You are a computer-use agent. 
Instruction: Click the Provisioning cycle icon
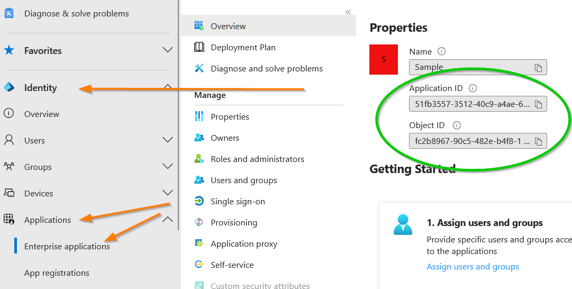click(x=199, y=222)
